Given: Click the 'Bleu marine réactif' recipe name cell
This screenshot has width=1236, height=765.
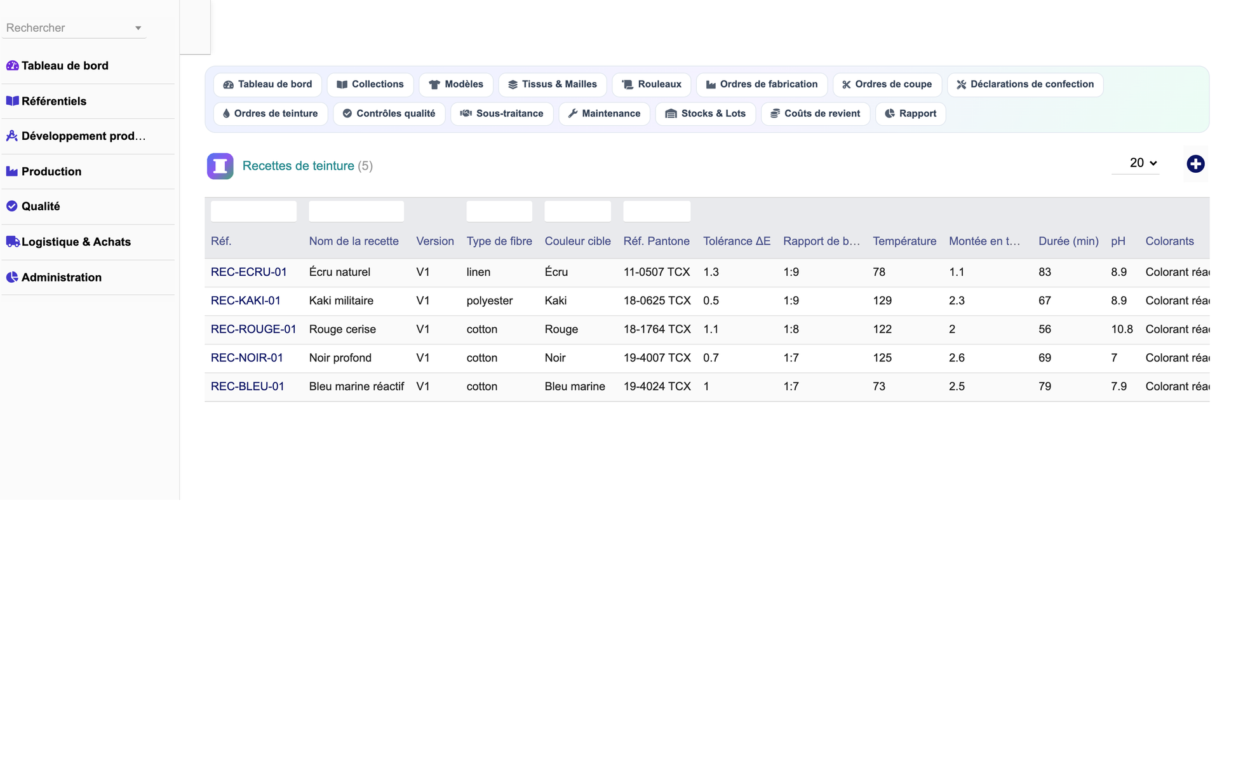Looking at the screenshot, I should tap(356, 386).
